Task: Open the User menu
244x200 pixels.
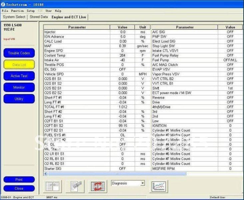Action: 49,11
